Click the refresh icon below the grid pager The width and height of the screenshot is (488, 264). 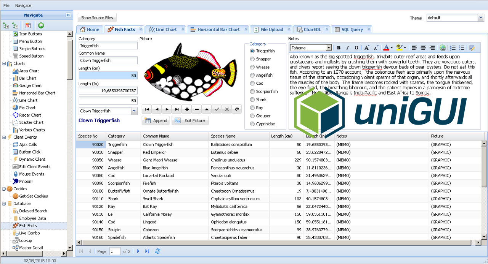tap(157, 251)
